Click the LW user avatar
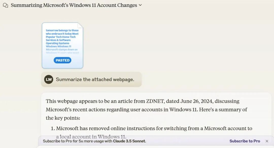 coord(48,80)
